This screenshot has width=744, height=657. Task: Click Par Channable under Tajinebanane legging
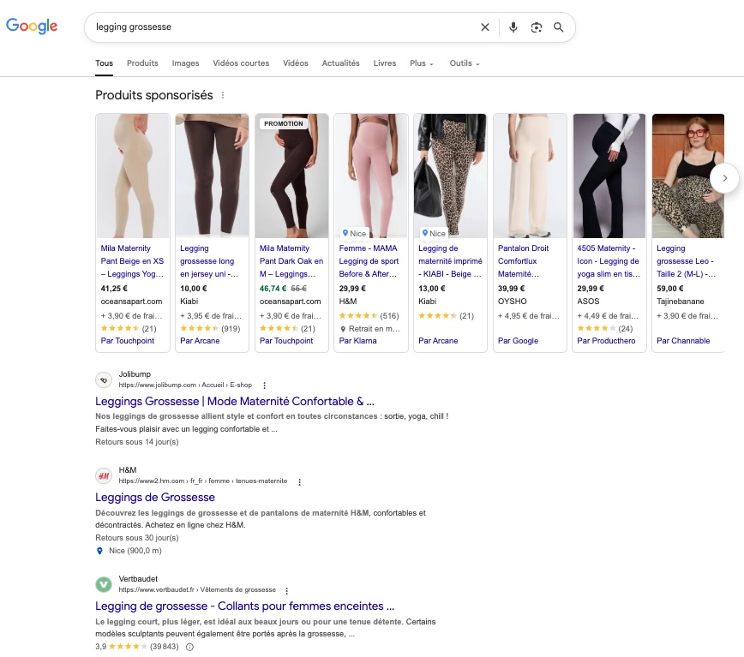coord(683,341)
